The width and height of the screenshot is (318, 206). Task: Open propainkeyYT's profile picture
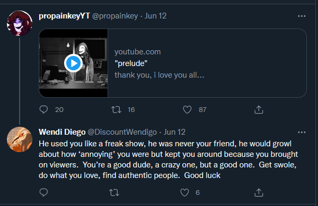20,23
